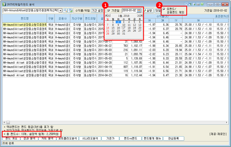
Task: Click the 펀드vs펀드 button
Action: [x=131, y=138]
